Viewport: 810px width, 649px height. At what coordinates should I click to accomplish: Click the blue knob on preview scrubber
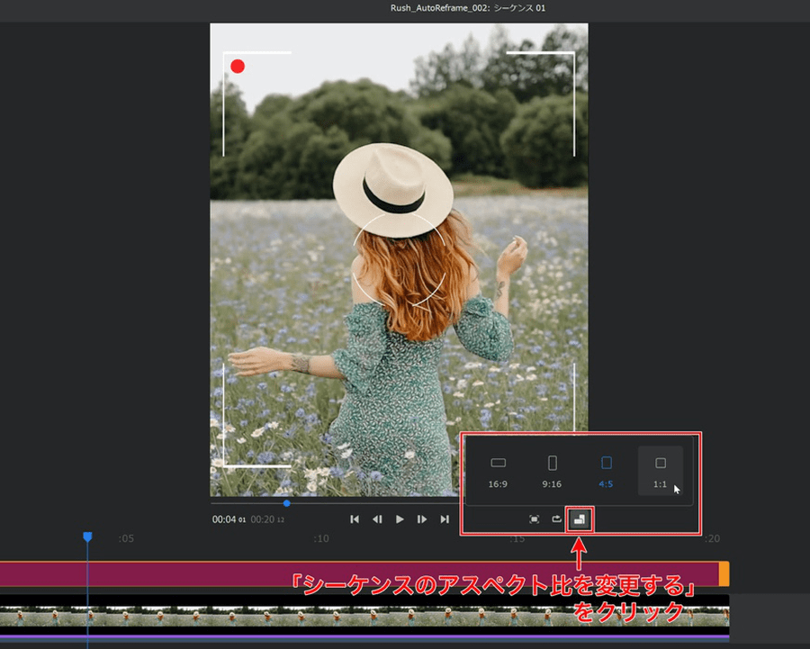[x=286, y=503]
